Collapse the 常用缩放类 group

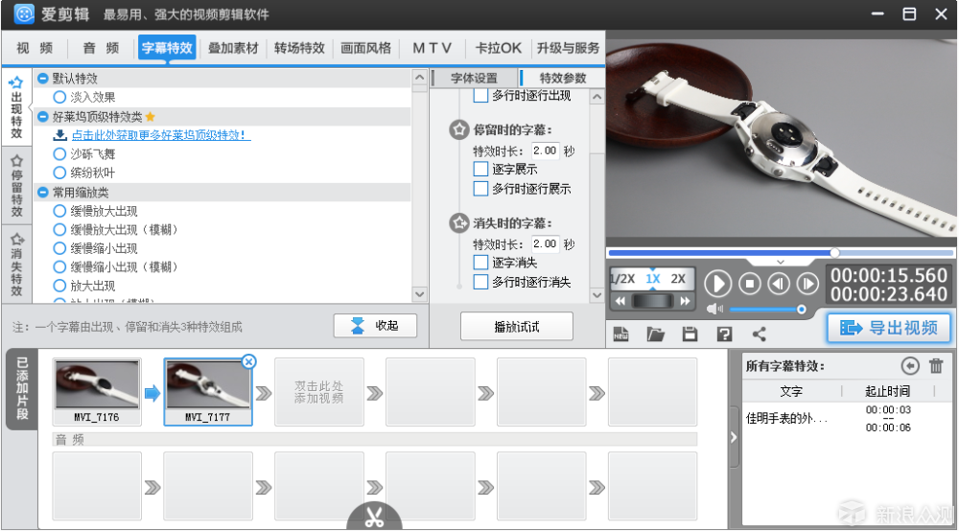(x=43, y=192)
